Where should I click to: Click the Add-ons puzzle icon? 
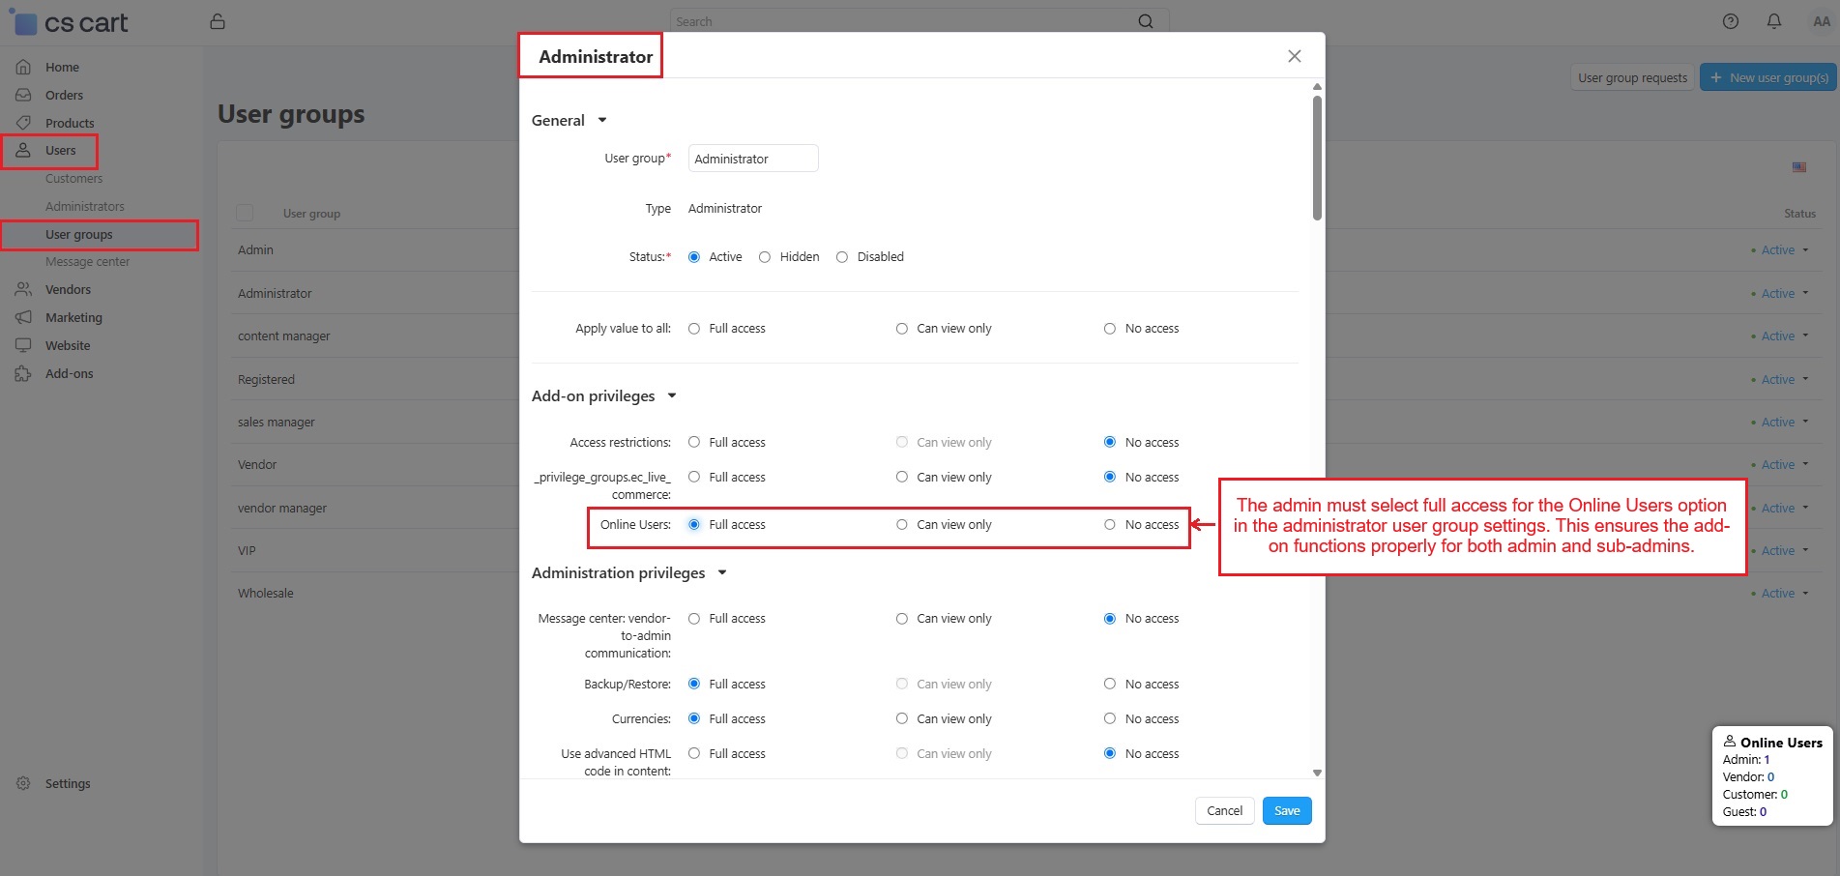[23, 373]
